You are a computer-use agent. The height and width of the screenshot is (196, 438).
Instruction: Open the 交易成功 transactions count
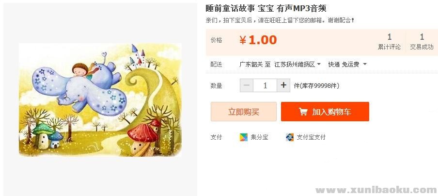(x=422, y=42)
